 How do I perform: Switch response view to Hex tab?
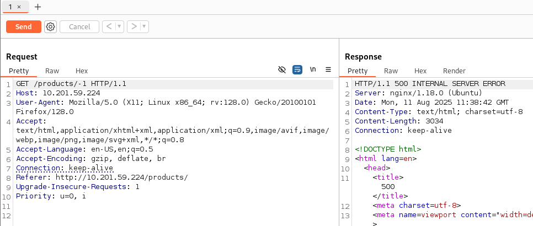[x=420, y=71]
